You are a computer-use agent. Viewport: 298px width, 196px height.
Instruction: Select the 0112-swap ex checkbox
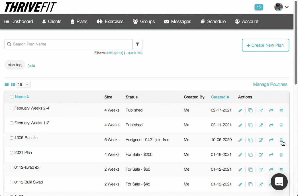(x=12, y=168)
